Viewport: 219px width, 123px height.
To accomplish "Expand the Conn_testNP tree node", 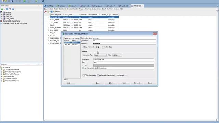I will tap(1, 19).
